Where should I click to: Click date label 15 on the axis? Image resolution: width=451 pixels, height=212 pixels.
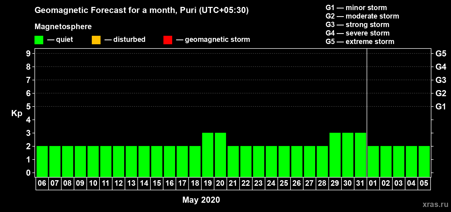[157, 183]
